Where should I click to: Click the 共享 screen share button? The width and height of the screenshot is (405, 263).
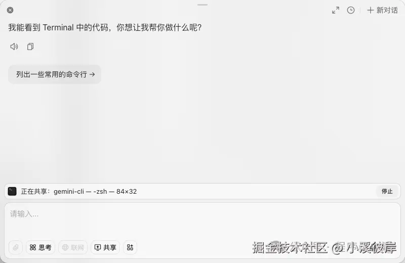[105, 247]
